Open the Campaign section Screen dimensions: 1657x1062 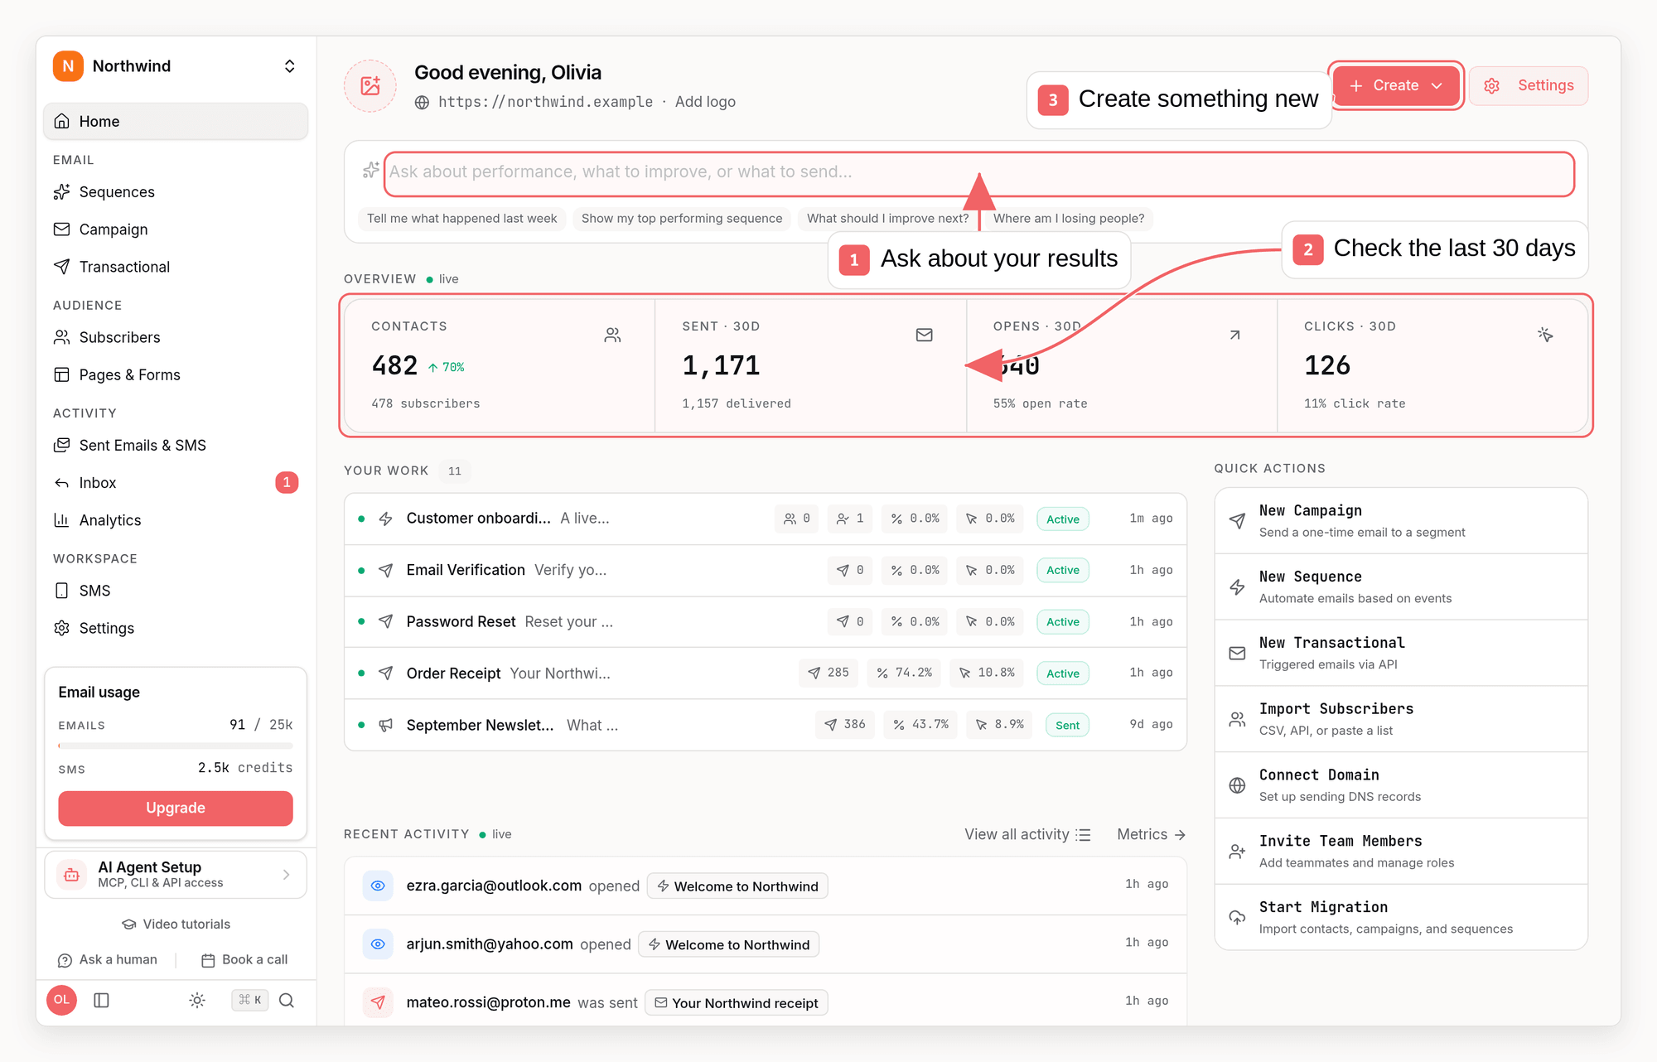point(175,229)
